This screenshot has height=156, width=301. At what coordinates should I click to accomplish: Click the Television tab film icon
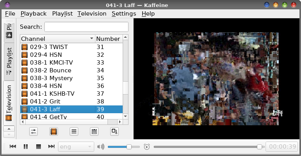[x=9, y=118]
